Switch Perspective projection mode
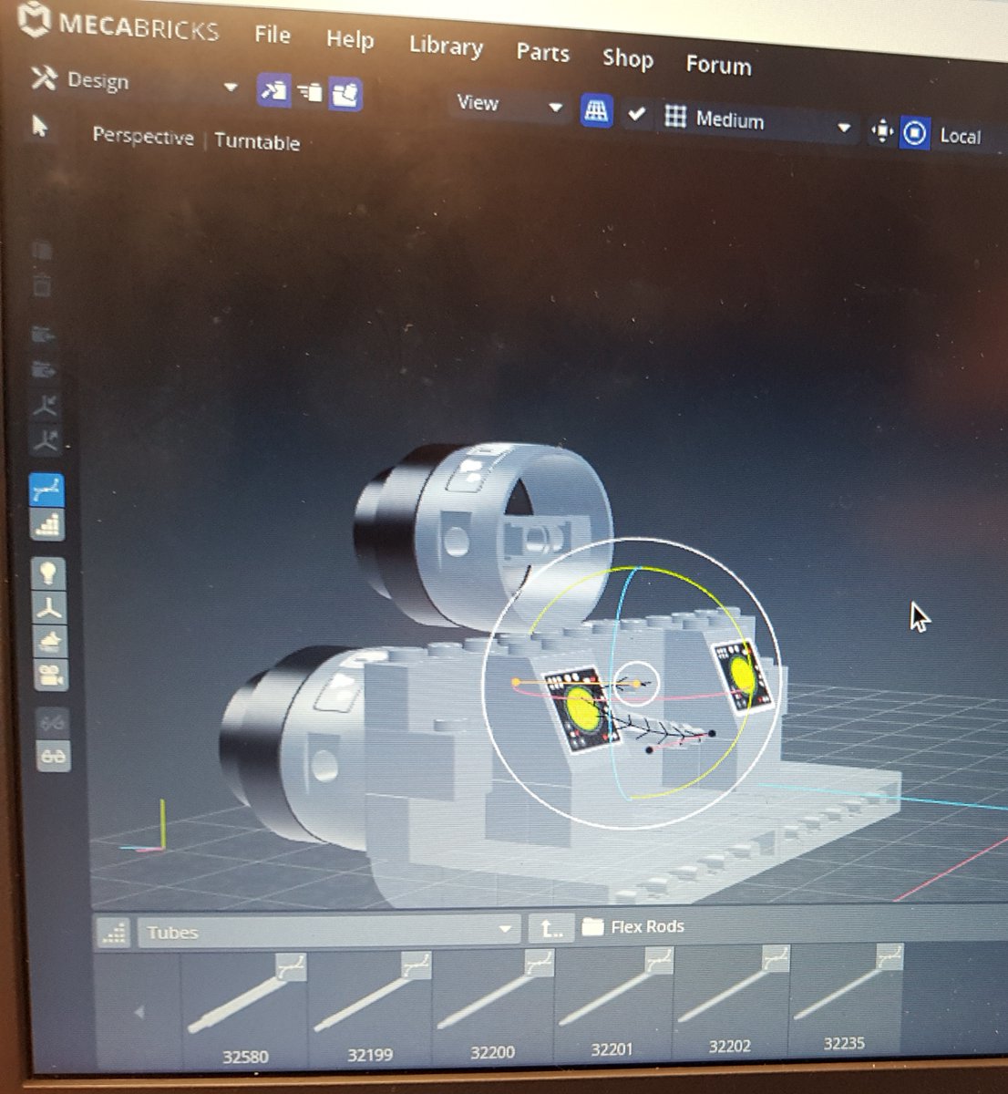The image size is (1008, 1094). click(x=143, y=137)
